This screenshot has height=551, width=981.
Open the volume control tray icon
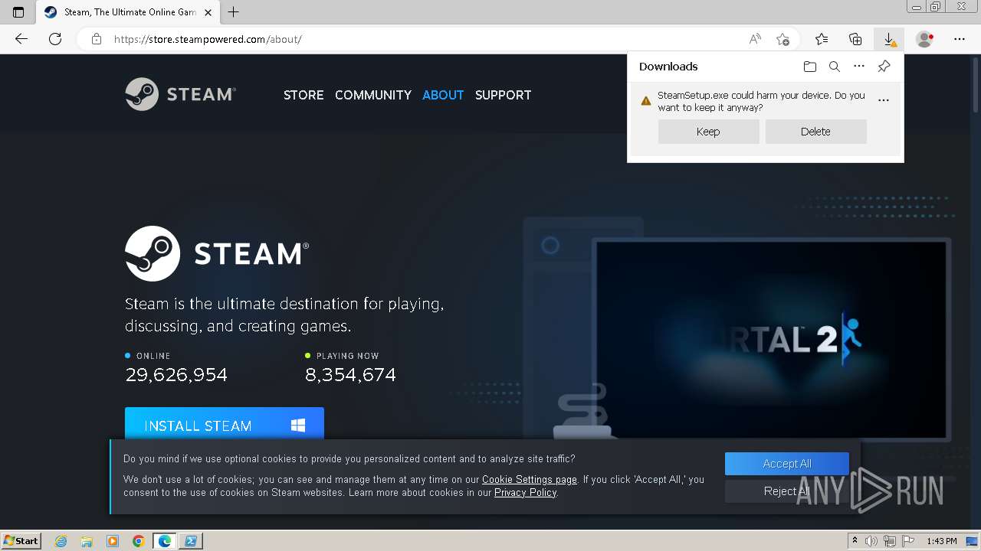coord(871,541)
